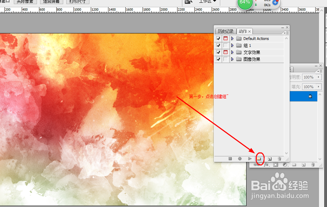
Task: Expand the 文字效果 set triangle
Action: 232,52
